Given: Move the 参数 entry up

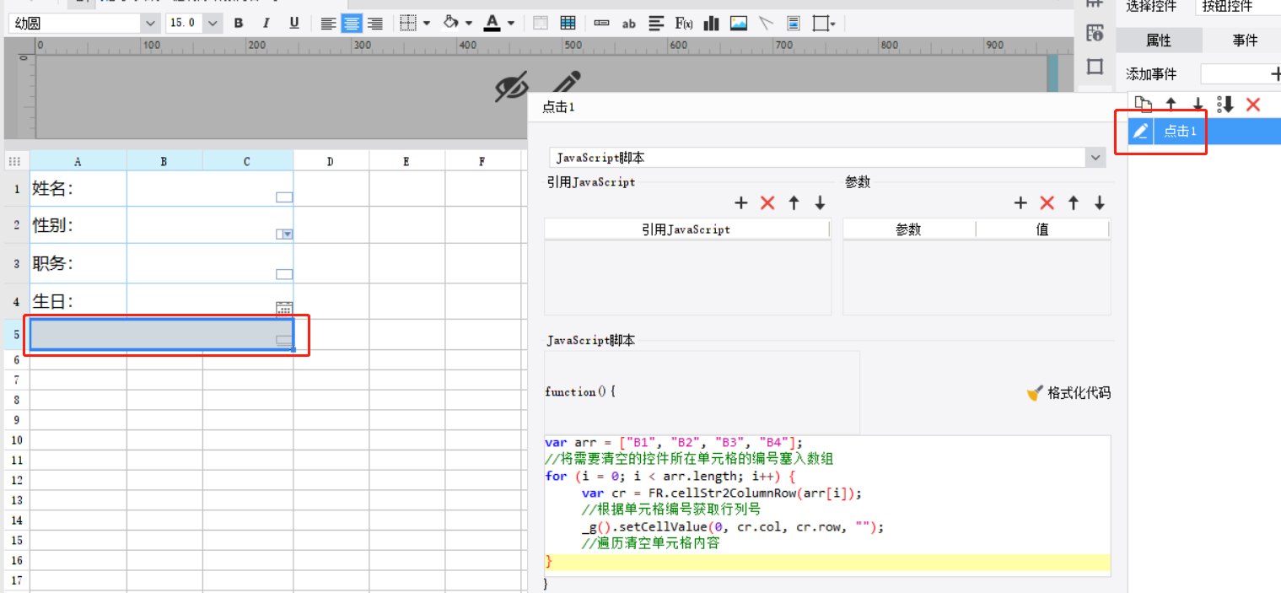Looking at the screenshot, I should [1073, 202].
